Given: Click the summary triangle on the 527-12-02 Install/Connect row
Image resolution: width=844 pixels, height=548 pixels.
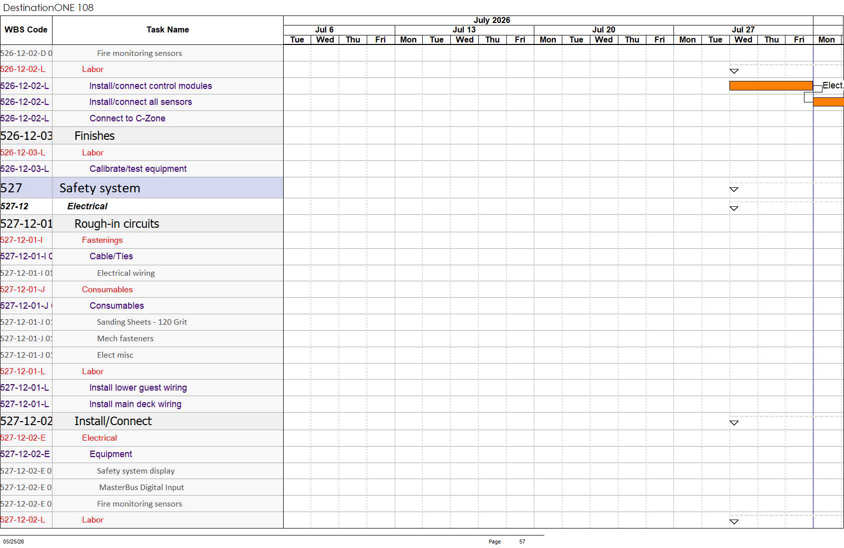Looking at the screenshot, I should click(x=734, y=423).
